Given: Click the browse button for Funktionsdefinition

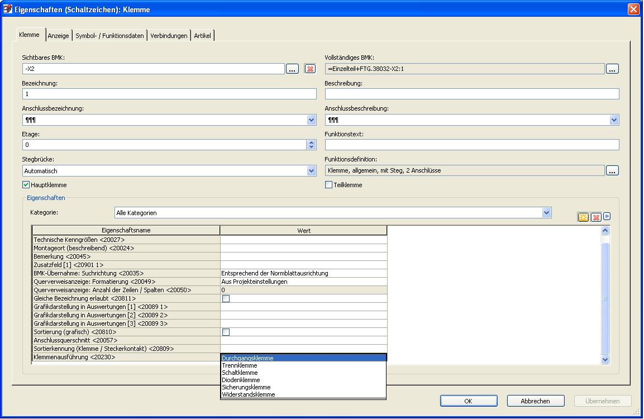Looking at the screenshot, I should pos(613,171).
